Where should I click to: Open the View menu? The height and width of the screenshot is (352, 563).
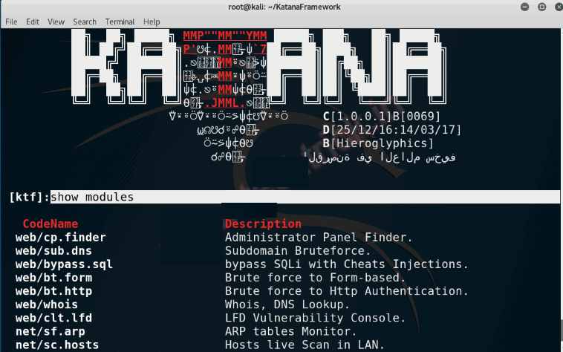point(56,22)
